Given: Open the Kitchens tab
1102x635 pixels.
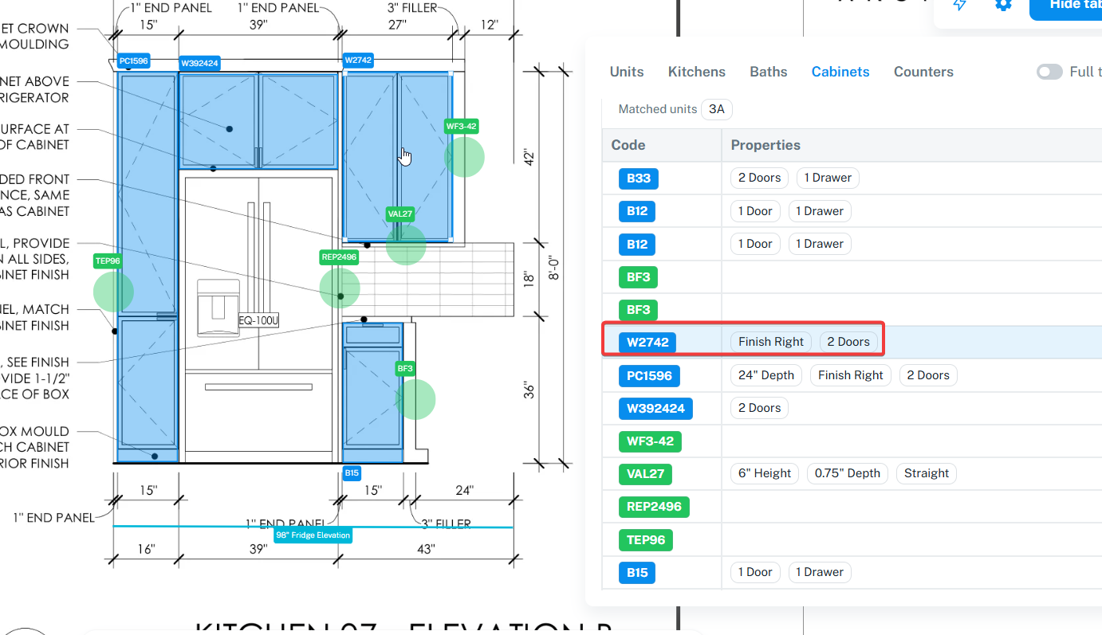Looking at the screenshot, I should tap(697, 72).
